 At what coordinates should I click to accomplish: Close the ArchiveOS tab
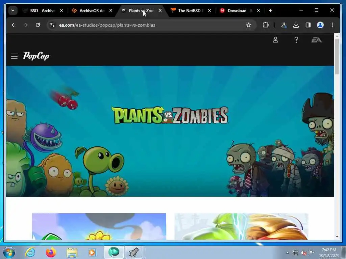tap(111, 10)
